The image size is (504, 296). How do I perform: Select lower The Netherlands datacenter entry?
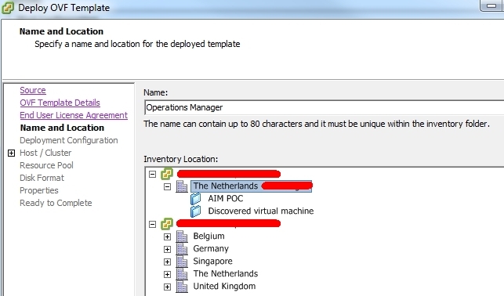(x=225, y=273)
